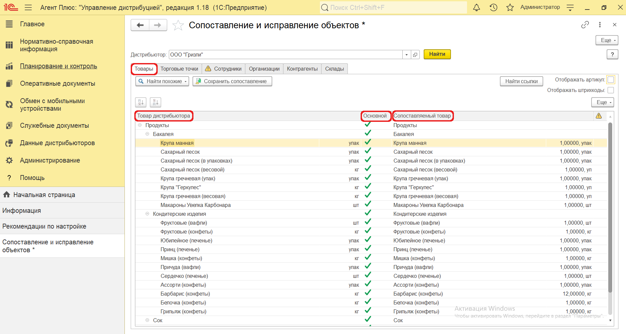Click Служебные документы section icon
Screen dimensions: 626x334
pyautogui.click(x=9, y=125)
